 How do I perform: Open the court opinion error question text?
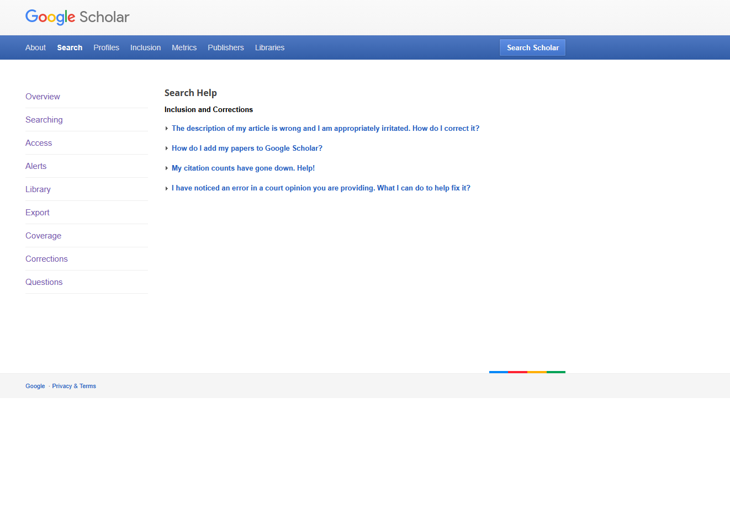click(321, 188)
